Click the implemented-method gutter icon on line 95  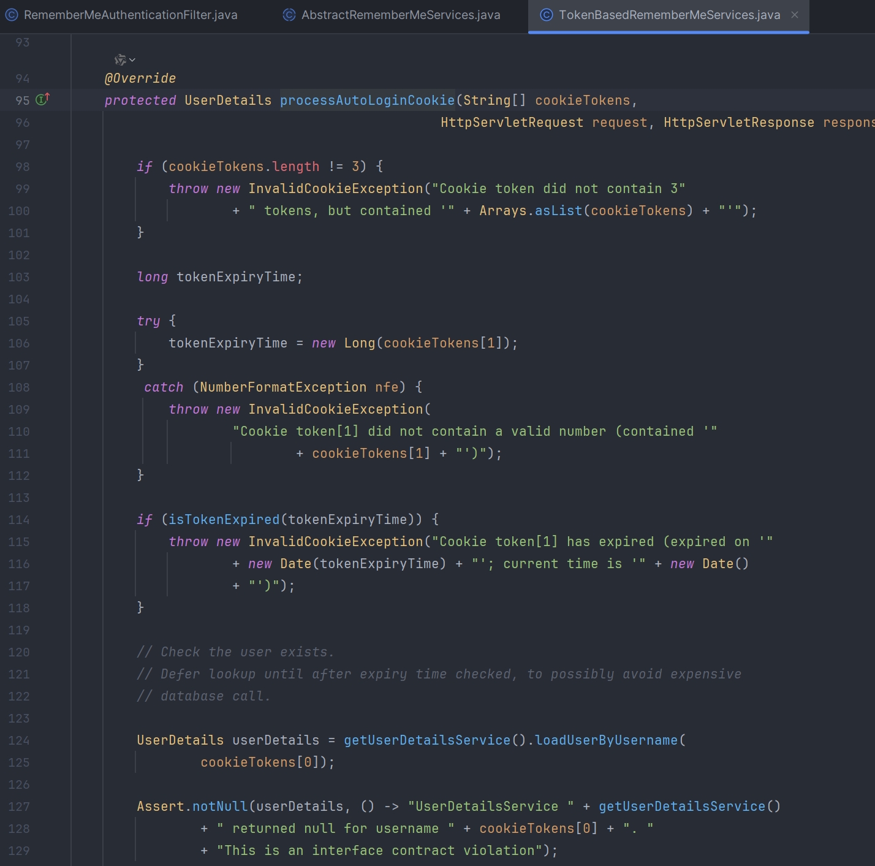pyautogui.click(x=42, y=99)
